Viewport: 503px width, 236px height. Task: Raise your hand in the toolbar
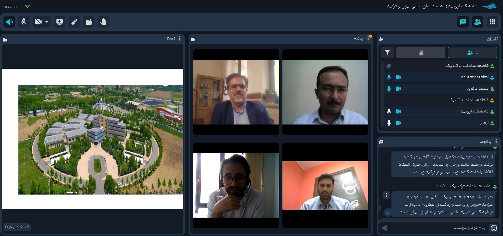pos(103,22)
